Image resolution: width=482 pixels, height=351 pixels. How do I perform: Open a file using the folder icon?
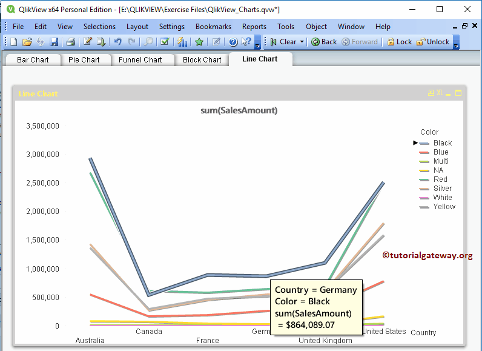(x=27, y=42)
